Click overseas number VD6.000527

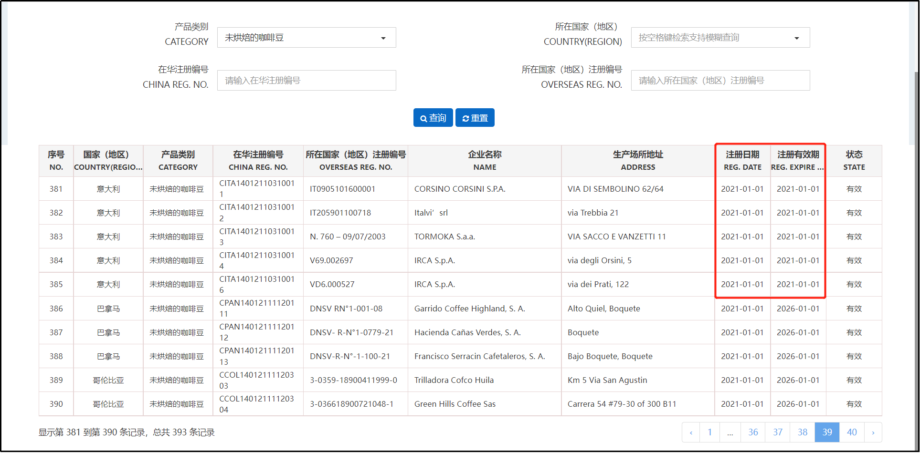pos(332,284)
